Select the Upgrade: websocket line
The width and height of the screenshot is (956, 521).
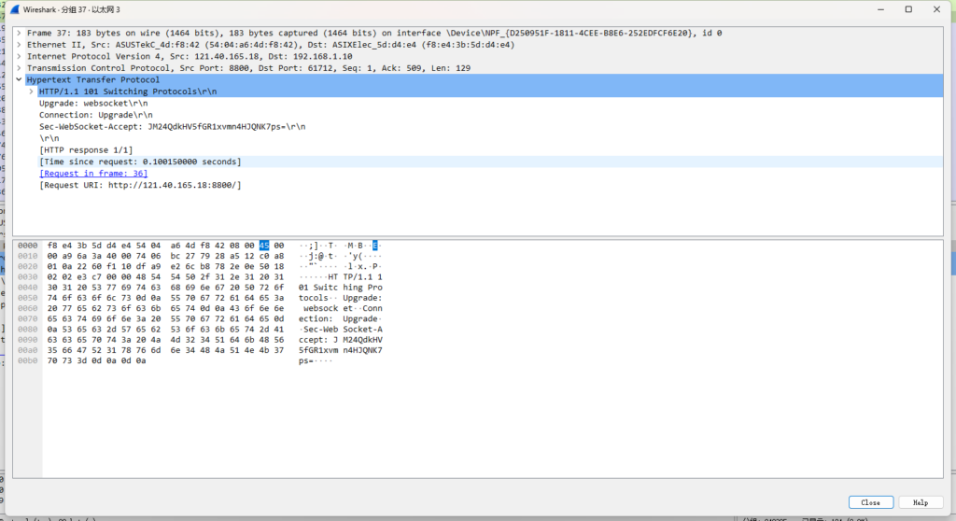pyautogui.click(x=93, y=103)
